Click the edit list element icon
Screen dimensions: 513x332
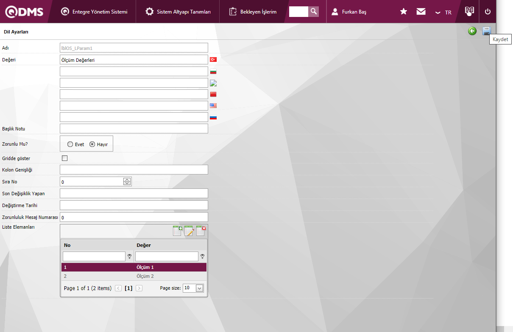click(189, 231)
